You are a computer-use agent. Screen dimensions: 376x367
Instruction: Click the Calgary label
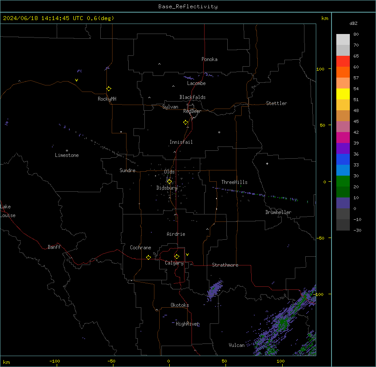174,263
